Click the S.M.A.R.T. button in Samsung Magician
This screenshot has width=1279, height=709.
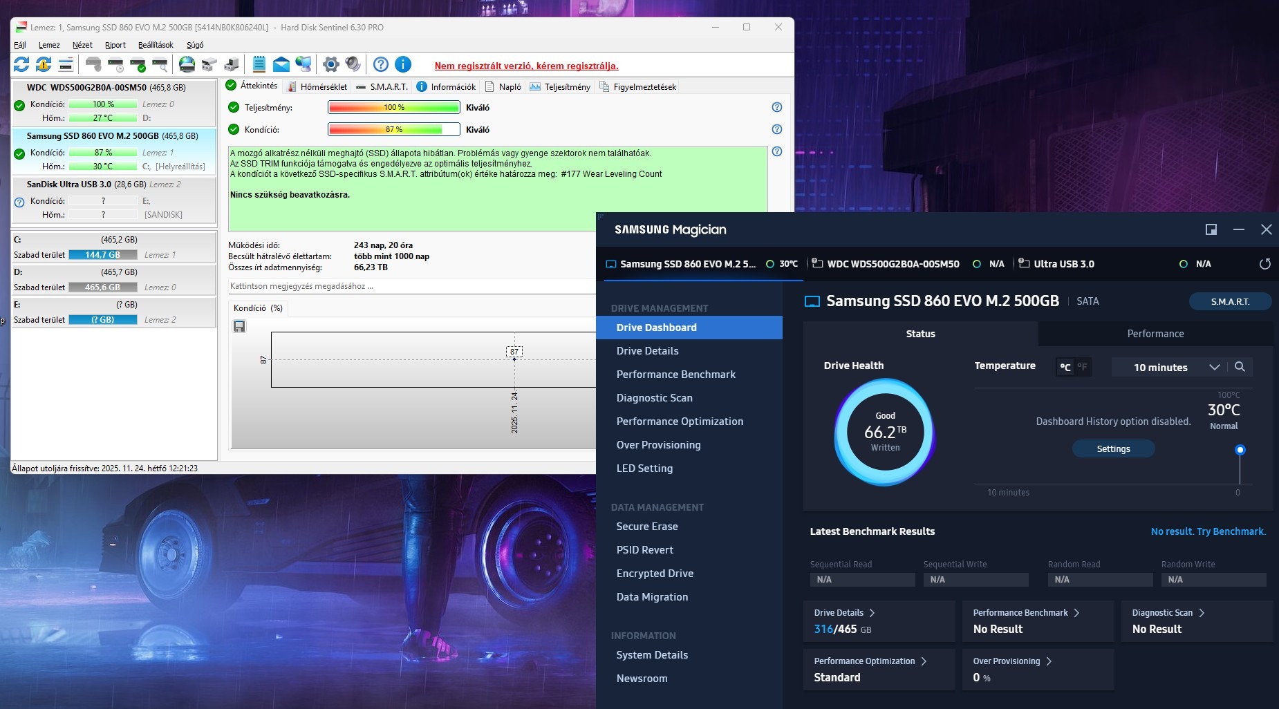(1230, 301)
